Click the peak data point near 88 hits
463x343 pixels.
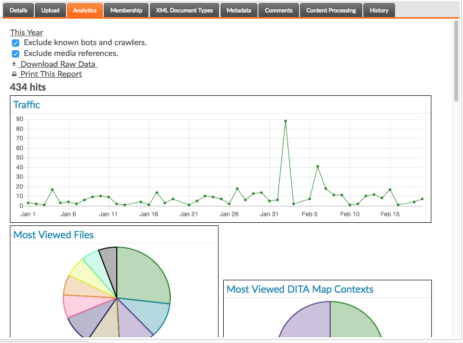click(285, 121)
